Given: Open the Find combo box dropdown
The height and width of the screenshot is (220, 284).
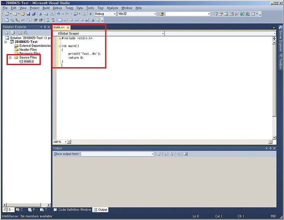Looking at the screenshot, I should click(x=209, y=14).
